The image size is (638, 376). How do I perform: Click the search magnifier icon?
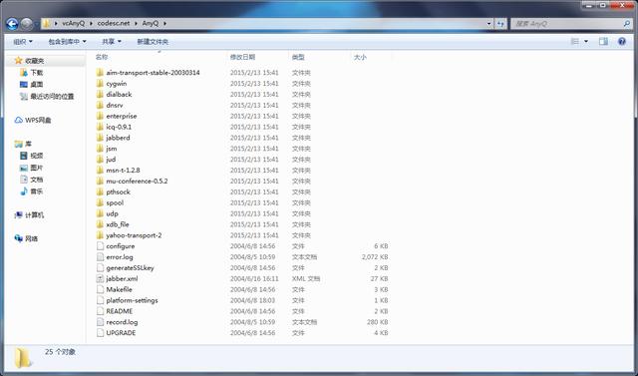click(x=627, y=24)
